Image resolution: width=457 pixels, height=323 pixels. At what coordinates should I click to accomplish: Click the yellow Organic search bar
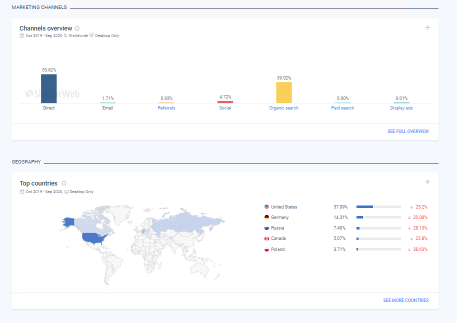coord(283,92)
